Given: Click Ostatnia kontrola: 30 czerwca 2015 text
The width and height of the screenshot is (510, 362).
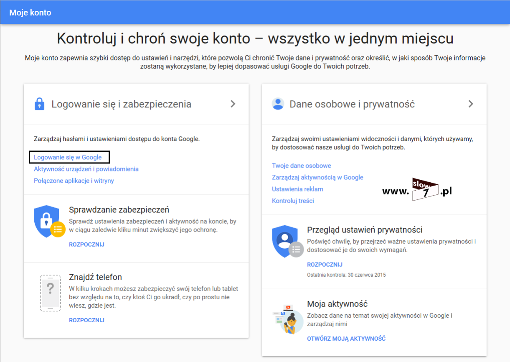Looking at the screenshot, I should pos(346,275).
